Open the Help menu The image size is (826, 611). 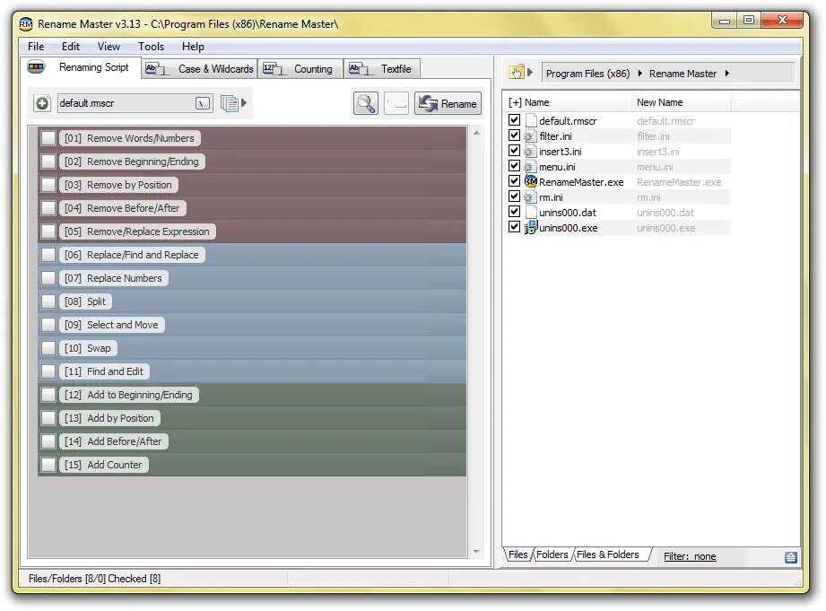pos(193,47)
